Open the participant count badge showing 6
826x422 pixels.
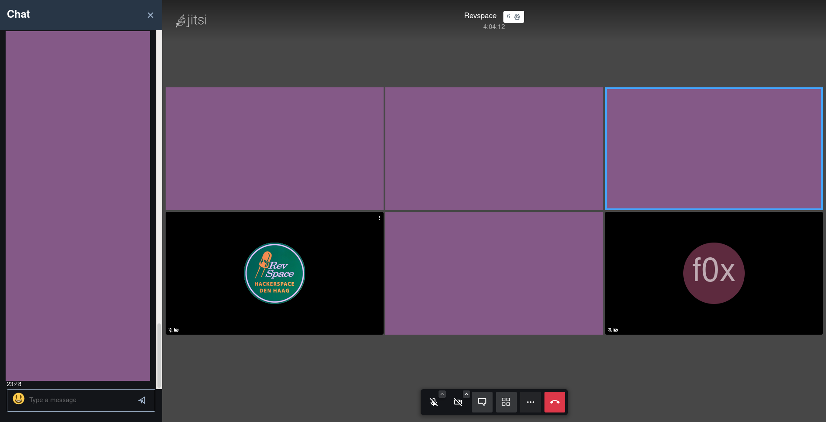tap(513, 16)
